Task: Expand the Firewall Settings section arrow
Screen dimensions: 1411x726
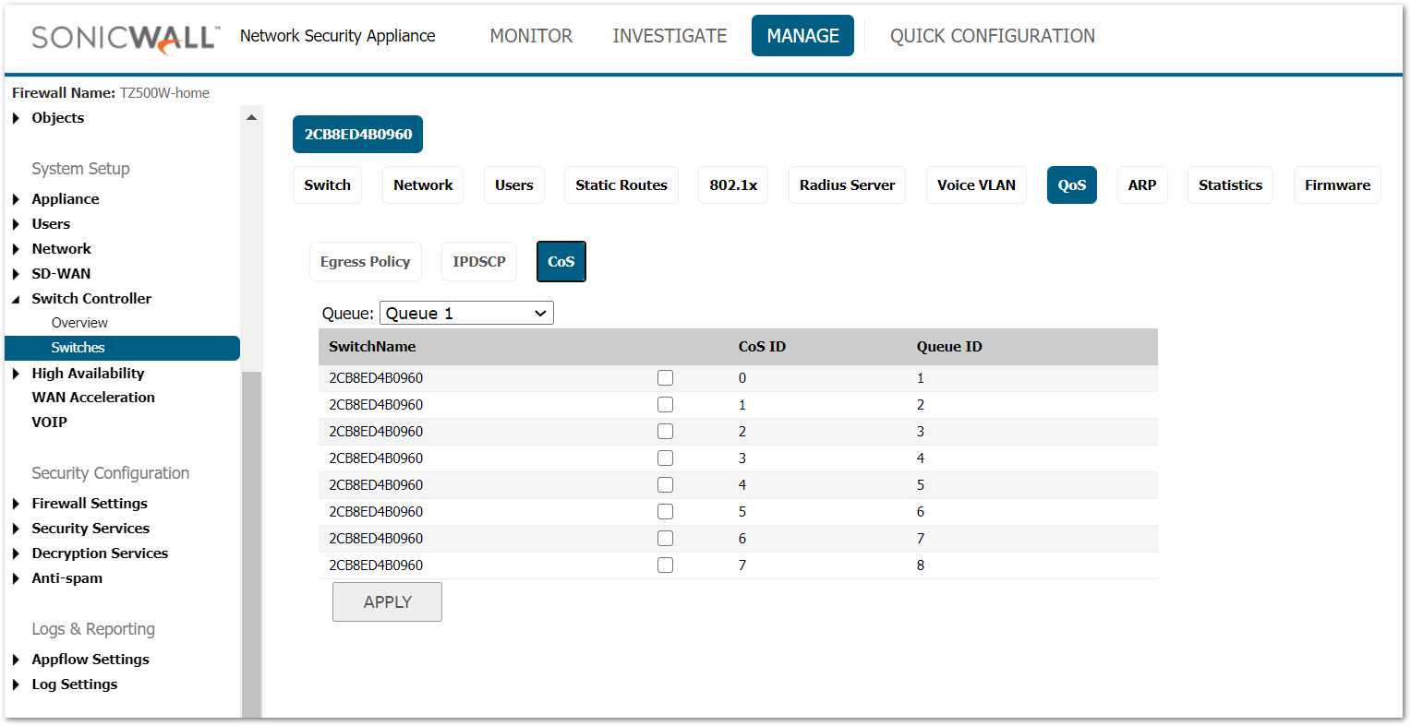Action: click(16, 504)
